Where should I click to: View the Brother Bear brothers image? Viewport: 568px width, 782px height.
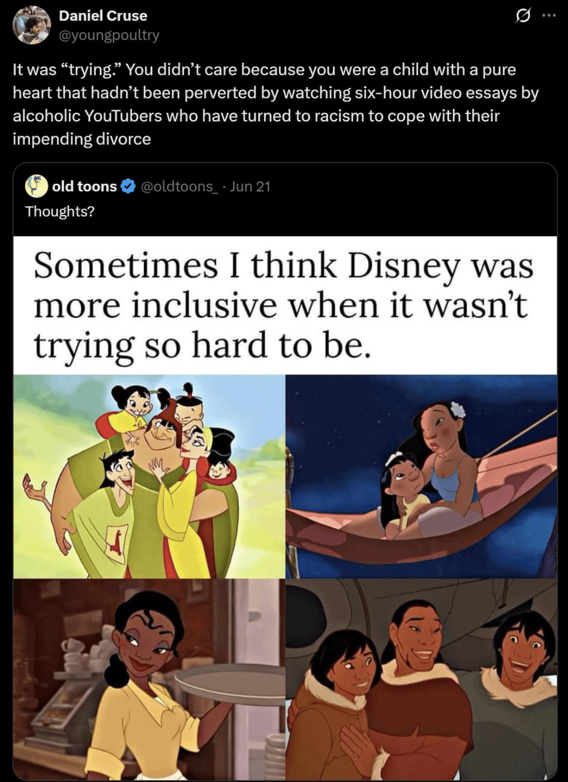pyautogui.click(x=421, y=679)
